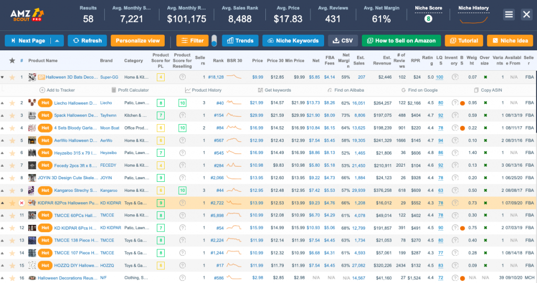Star the Liecho Halloween product

12,103
